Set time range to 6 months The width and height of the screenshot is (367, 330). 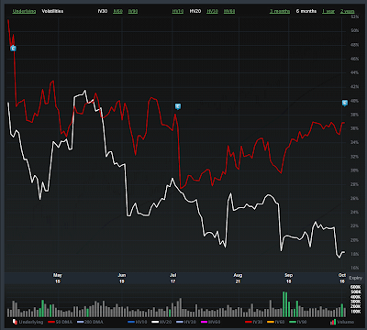tap(306, 11)
